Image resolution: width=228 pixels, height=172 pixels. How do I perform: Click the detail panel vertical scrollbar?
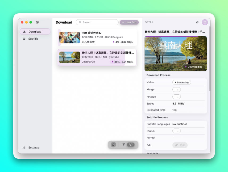point(210,58)
